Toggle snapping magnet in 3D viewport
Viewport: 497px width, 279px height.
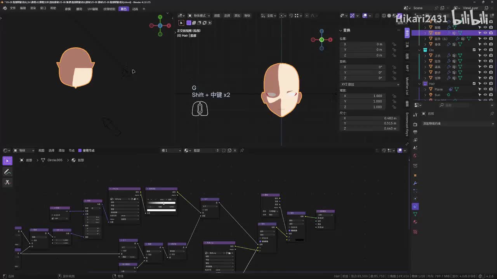(291, 15)
